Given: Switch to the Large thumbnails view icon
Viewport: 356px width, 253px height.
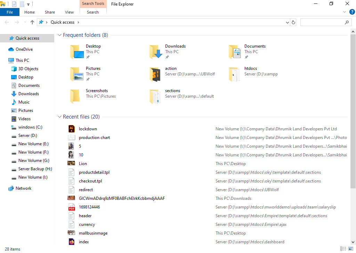Looking at the screenshot, I should pos(351,249).
